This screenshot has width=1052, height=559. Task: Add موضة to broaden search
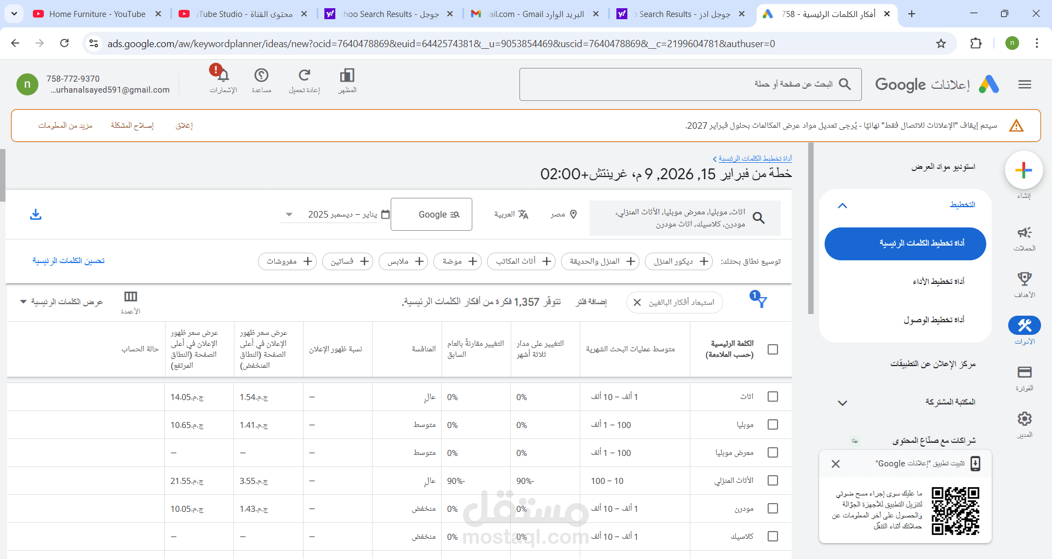[458, 261]
